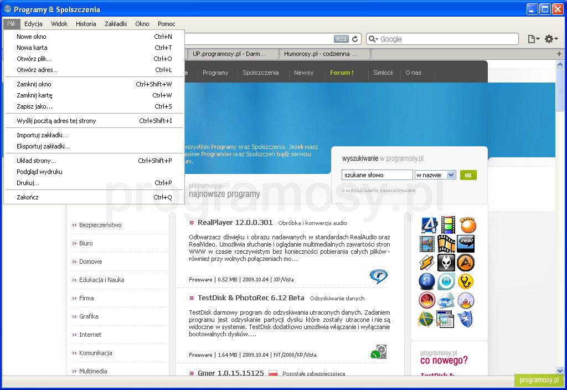Image resolution: width=567 pixels, height=390 pixels.
Task: Click the RealPlayer 'real' icon in grid
Action: click(x=466, y=244)
